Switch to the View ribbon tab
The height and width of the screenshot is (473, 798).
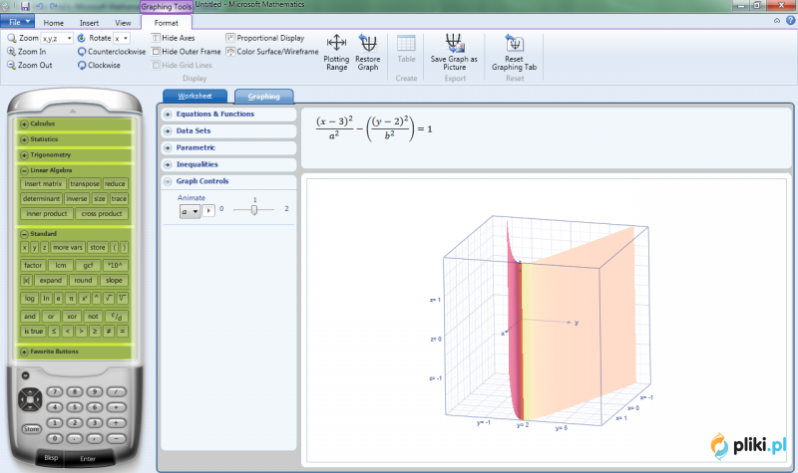[x=123, y=23]
